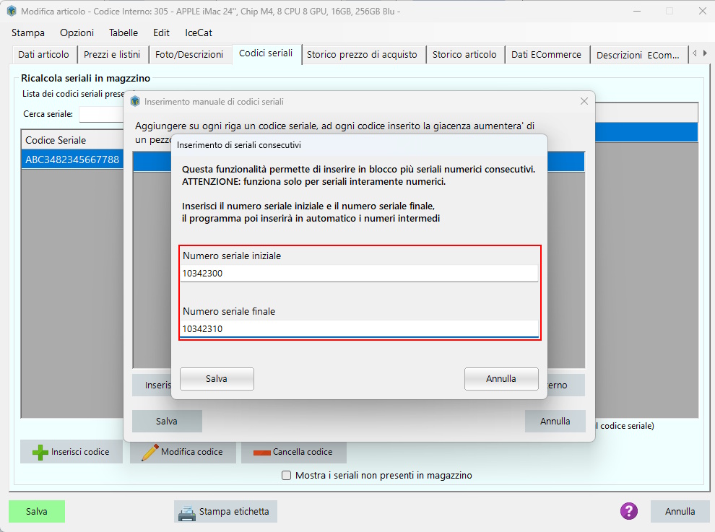Click the printer Stampa etichetta icon
Image resolution: width=715 pixels, height=532 pixels.
[187, 512]
